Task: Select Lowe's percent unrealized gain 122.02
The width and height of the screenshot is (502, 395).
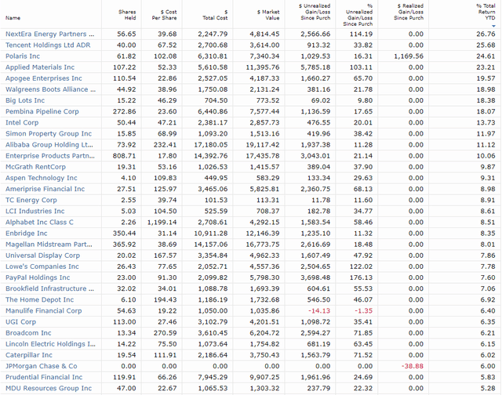Action: 361,266
